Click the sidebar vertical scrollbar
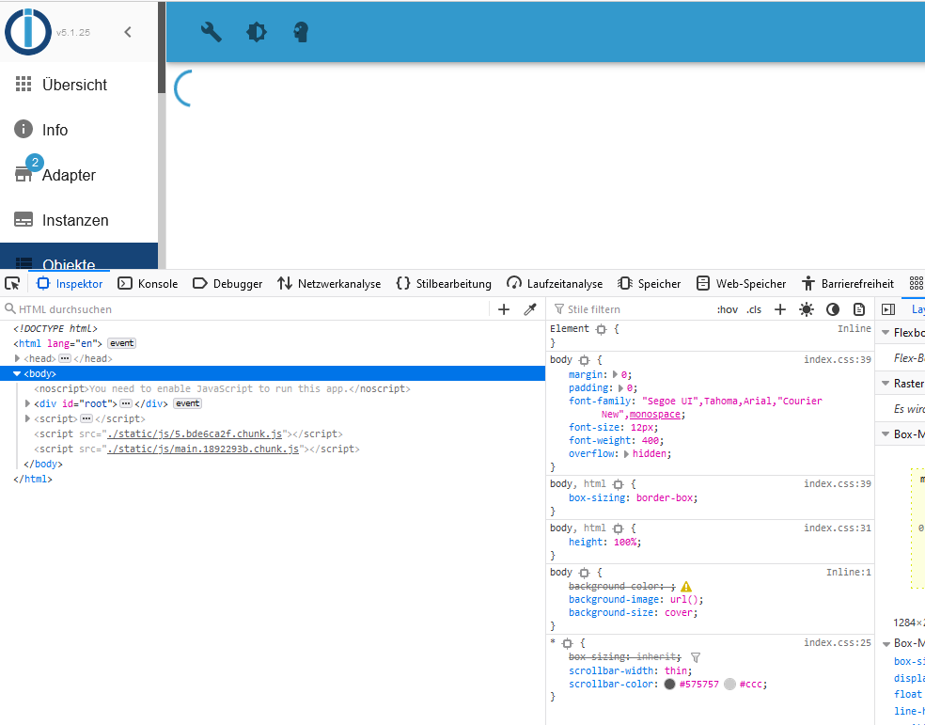 162,47
